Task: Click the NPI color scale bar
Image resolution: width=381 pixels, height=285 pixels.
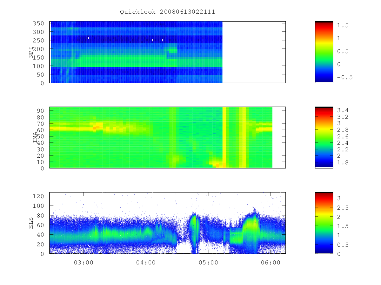Action: (x=324, y=52)
